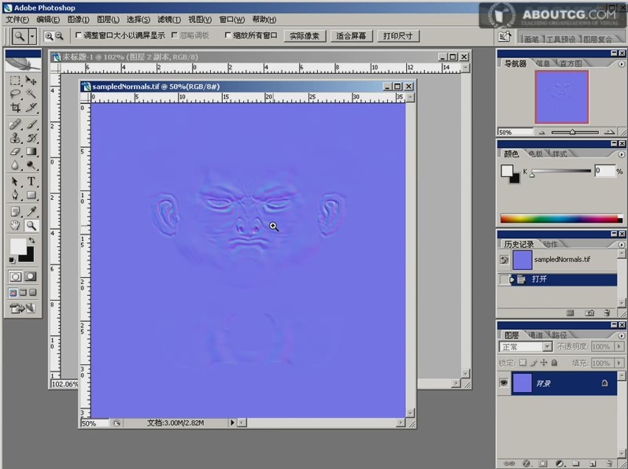628x469 pixels.
Task: Switch to the 通道 channels tab
Action: tap(535, 334)
